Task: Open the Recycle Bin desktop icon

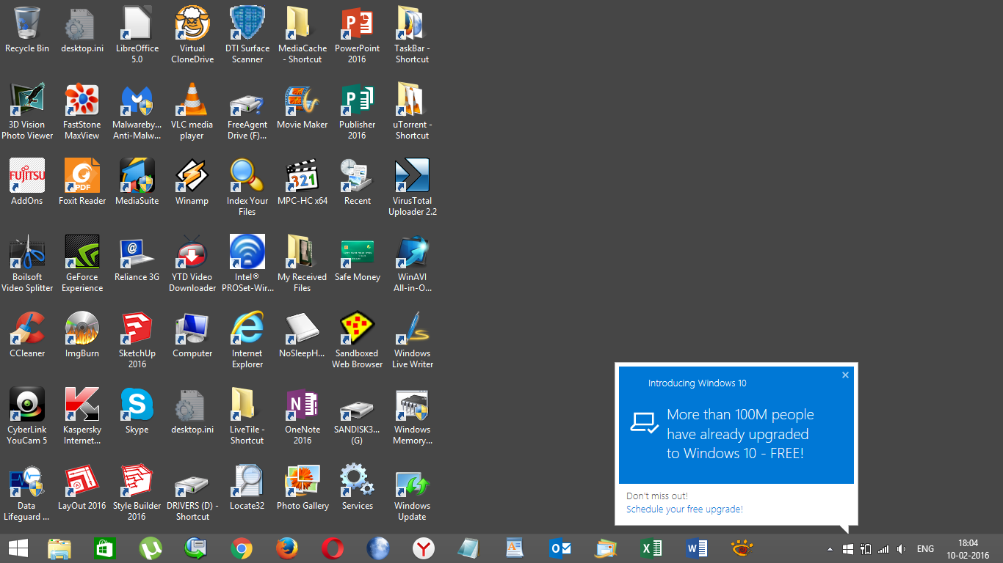Action: pyautogui.click(x=27, y=23)
